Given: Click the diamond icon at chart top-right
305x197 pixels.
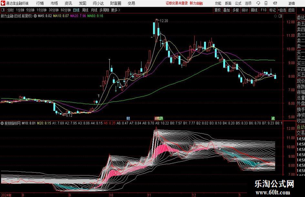Looking at the screenshot, I should 275,16.
